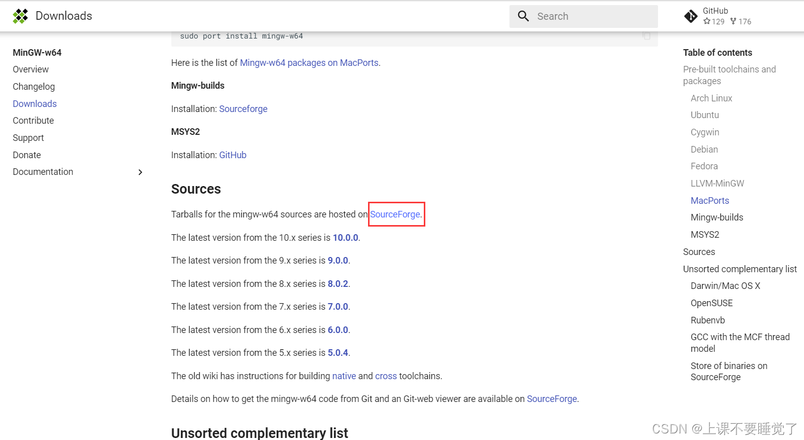The image size is (804, 440).
Task: Open version 10.0.0 link
Action: pyautogui.click(x=345, y=238)
